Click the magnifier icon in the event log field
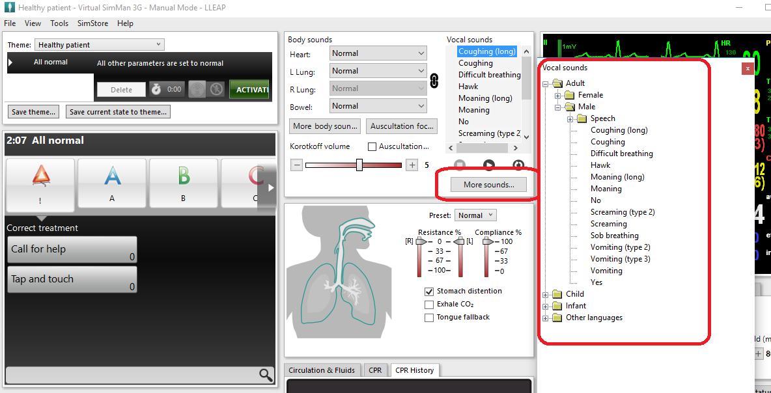 click(x=264, y=375)
